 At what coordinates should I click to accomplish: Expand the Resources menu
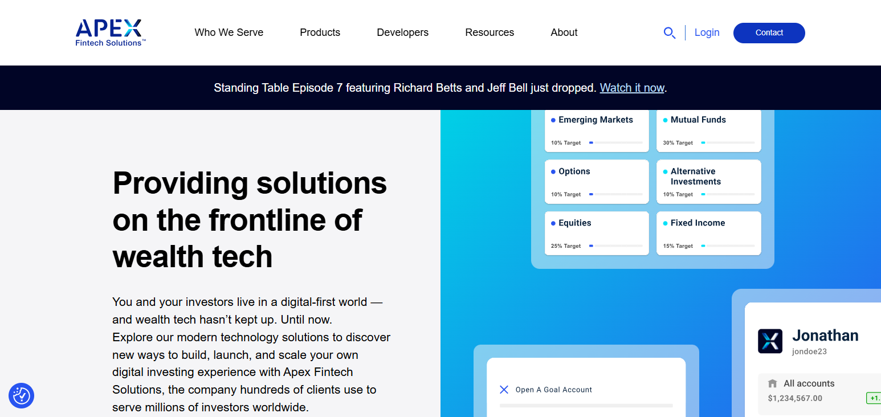pos(490,32)
